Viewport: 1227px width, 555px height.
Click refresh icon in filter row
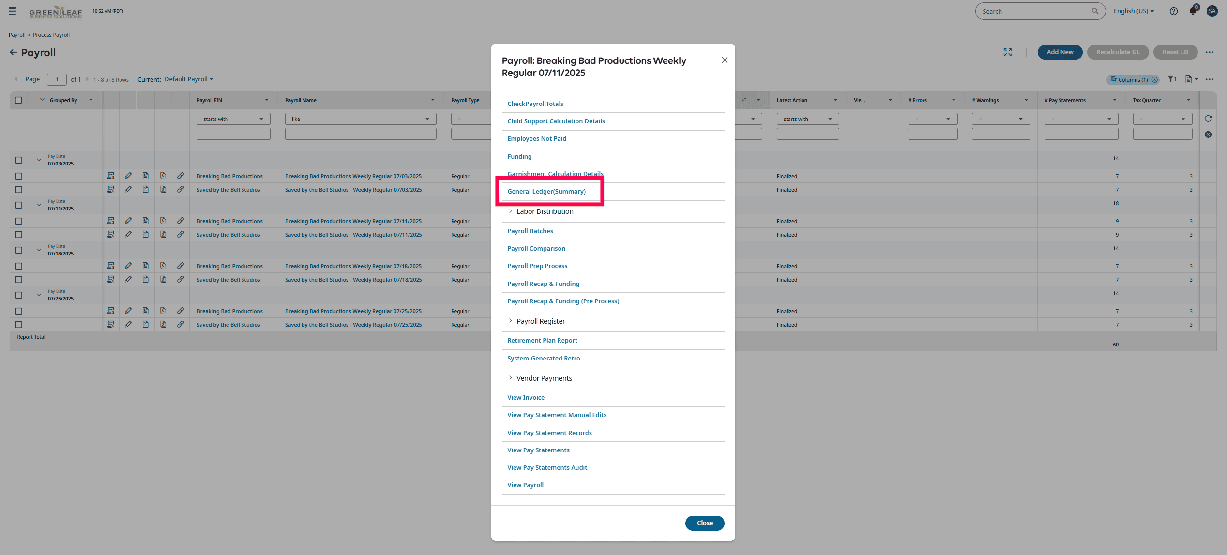[x=1208, y=119]
